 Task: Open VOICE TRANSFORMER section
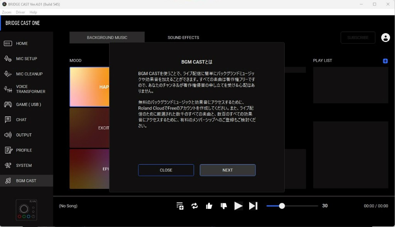27,89
